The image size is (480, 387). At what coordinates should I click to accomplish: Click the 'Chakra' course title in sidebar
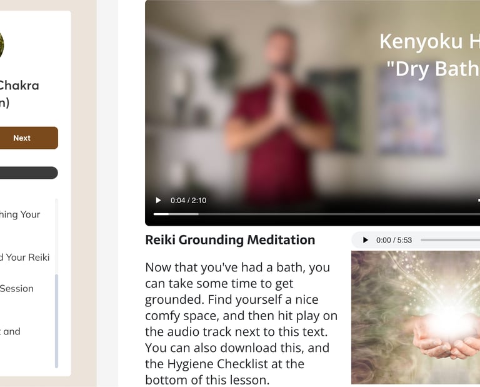point(19,86)
